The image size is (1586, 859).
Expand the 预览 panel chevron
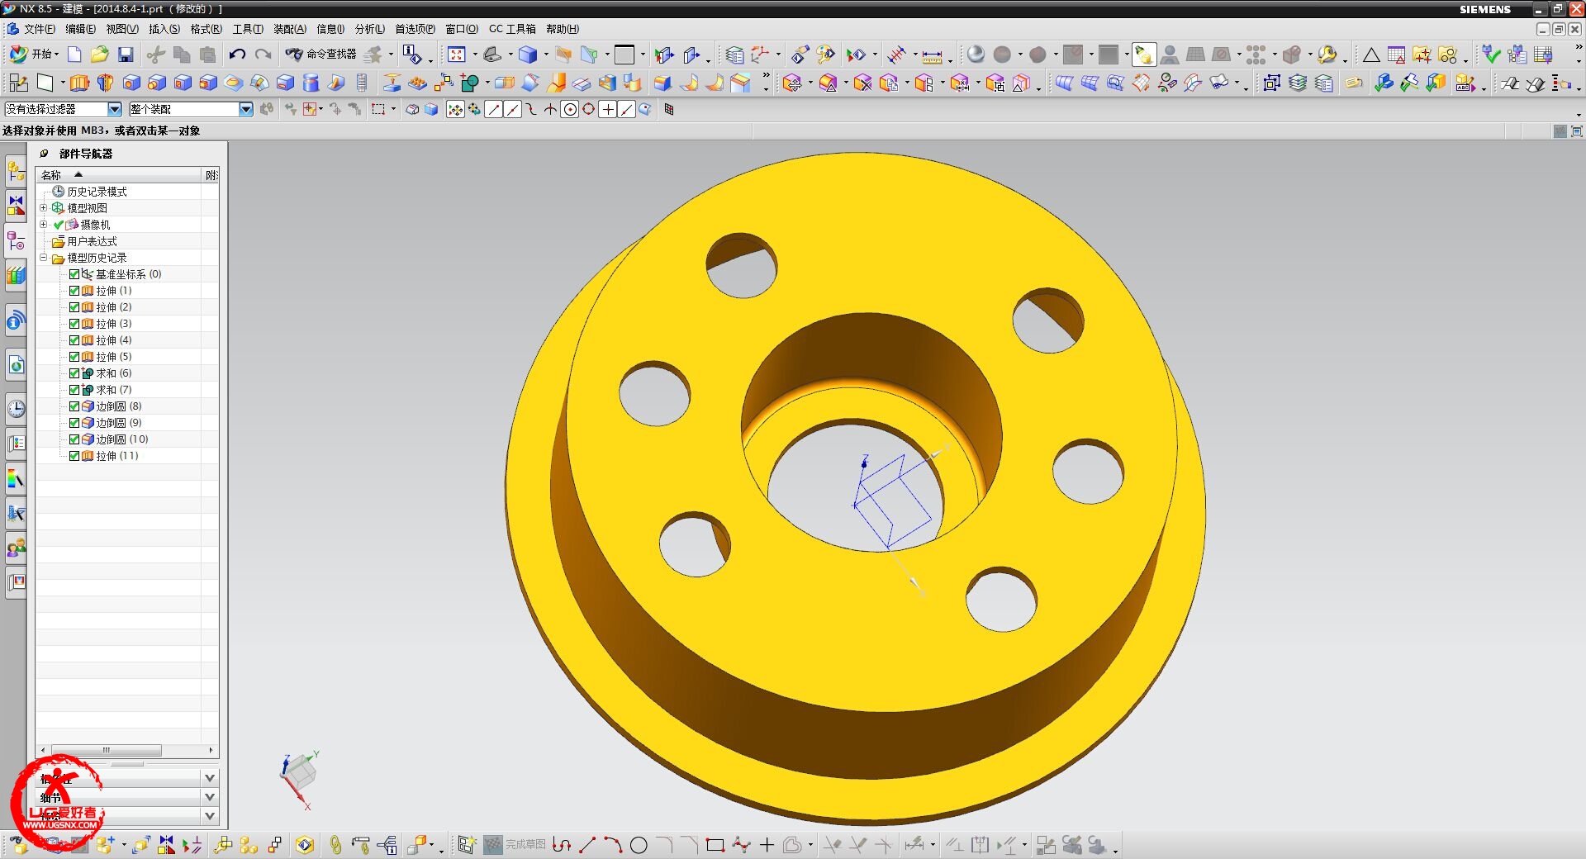[210, 816]
